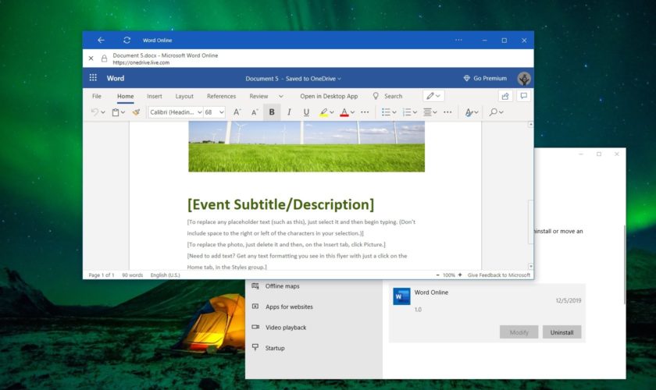Image resolution: width=656 pixels, height=390 pixels.
Task: Click the underline button
Action: coord(305,112)
